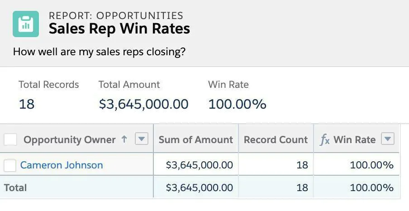Select Cameron Johnson's Sum of Amount cell
Viewport: 409px width, 211px height.
(199, 165)
